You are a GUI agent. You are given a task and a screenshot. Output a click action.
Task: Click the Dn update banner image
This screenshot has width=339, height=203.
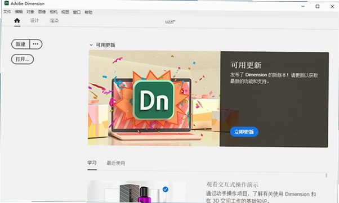pos(154,98)
